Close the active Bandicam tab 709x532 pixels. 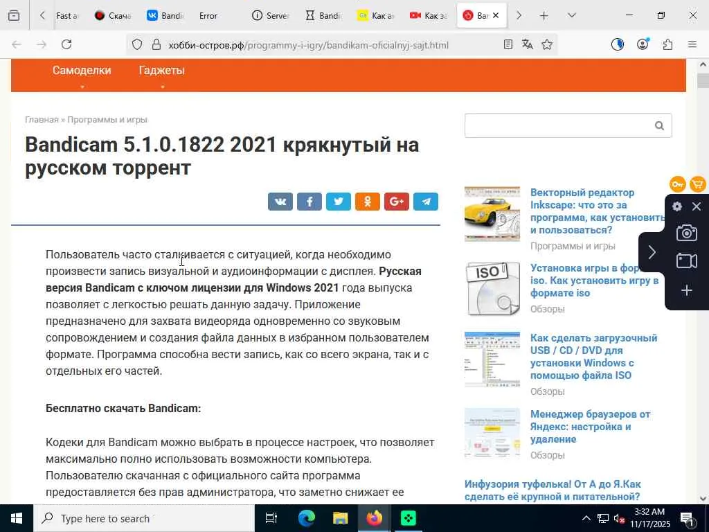496,15
